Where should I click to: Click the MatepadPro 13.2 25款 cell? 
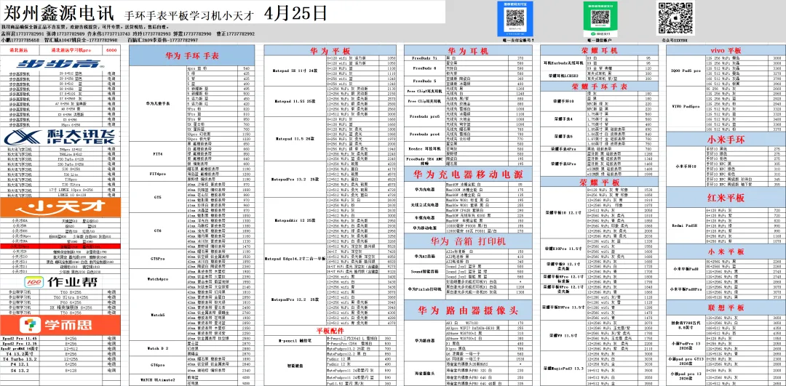tap(295, 179)
